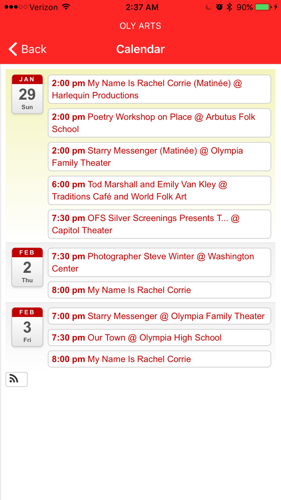Image resolution: width=281 pixels, height=500 pixels.
Task: Tap the Wi-Fi status icon
Action: [66, 7]
